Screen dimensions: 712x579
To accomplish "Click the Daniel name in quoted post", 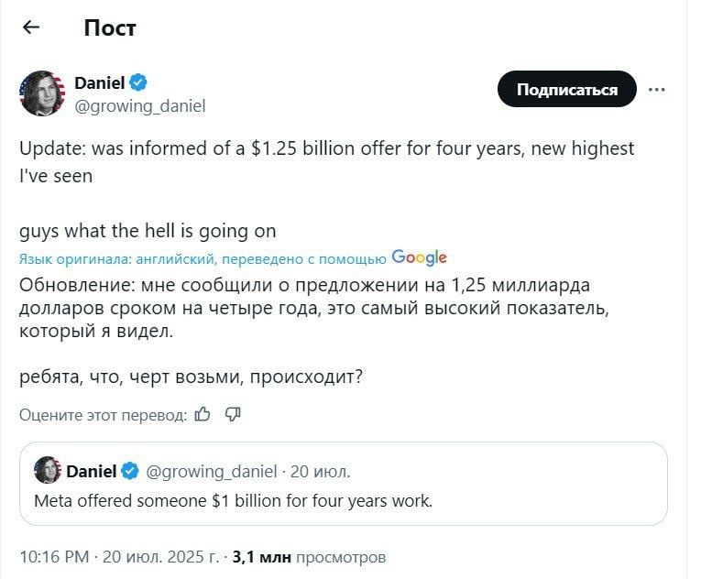I will 91,472.
